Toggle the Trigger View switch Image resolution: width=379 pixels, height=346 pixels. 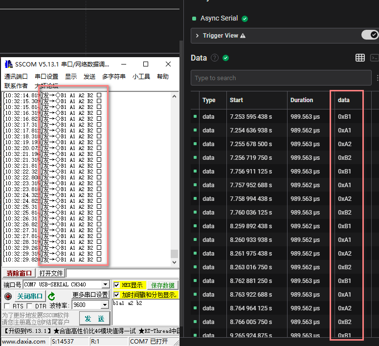tap(370, 35)
